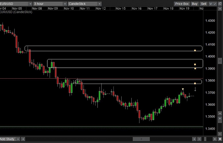The width and height of the screenshot is (223, 143).
Task: Click the 1.3900 price label
Action: pyautogui.click(x=210, y=69)
